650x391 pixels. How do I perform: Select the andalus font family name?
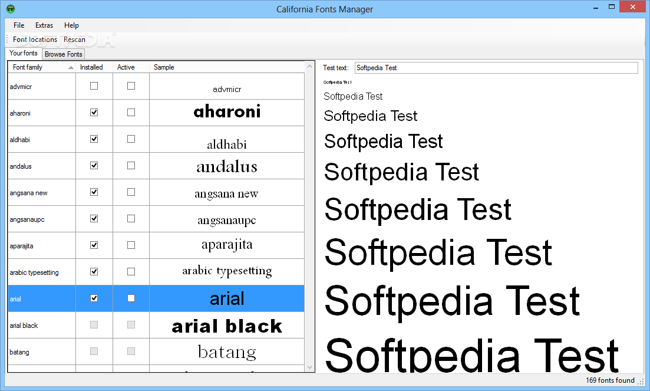pyautogui.click(x=20, y=166)
